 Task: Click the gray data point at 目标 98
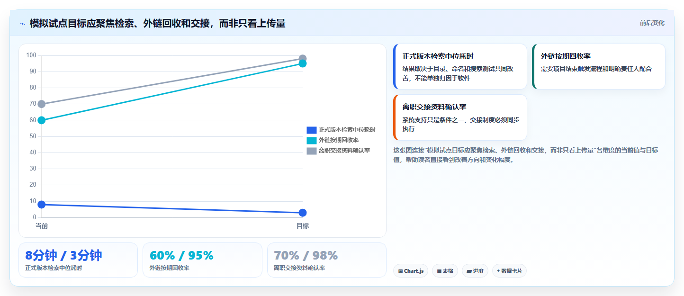303,59
